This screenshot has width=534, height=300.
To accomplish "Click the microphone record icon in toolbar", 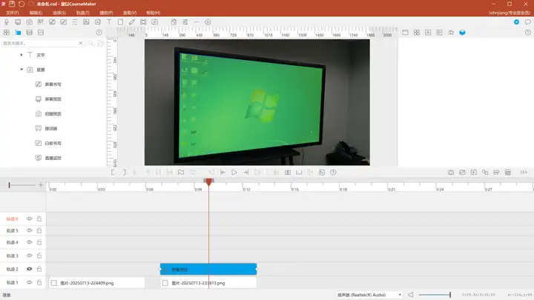I will pyautogui.click(x=7, y=22).
